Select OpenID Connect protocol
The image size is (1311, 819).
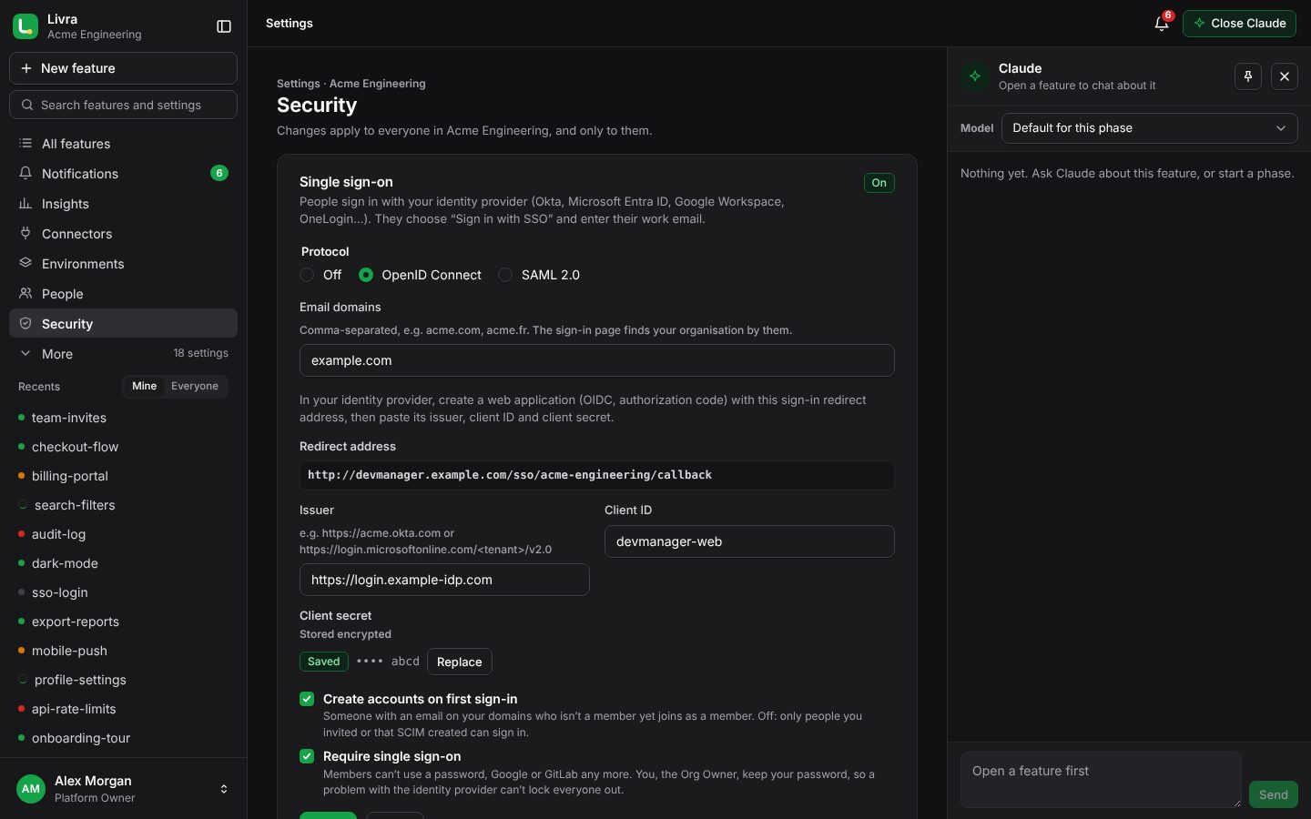[x=366, y=275]
